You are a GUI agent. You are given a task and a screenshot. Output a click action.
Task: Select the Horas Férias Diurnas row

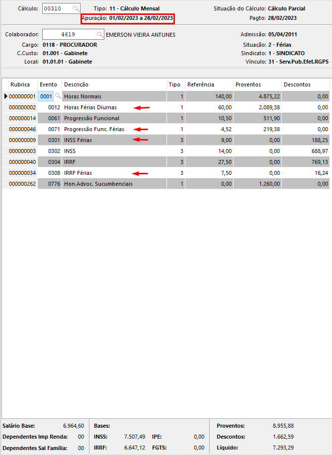tap(166, 107)
